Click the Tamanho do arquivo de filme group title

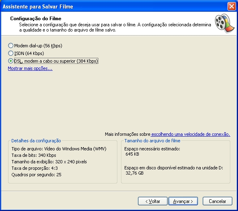(x=152, y=141)
